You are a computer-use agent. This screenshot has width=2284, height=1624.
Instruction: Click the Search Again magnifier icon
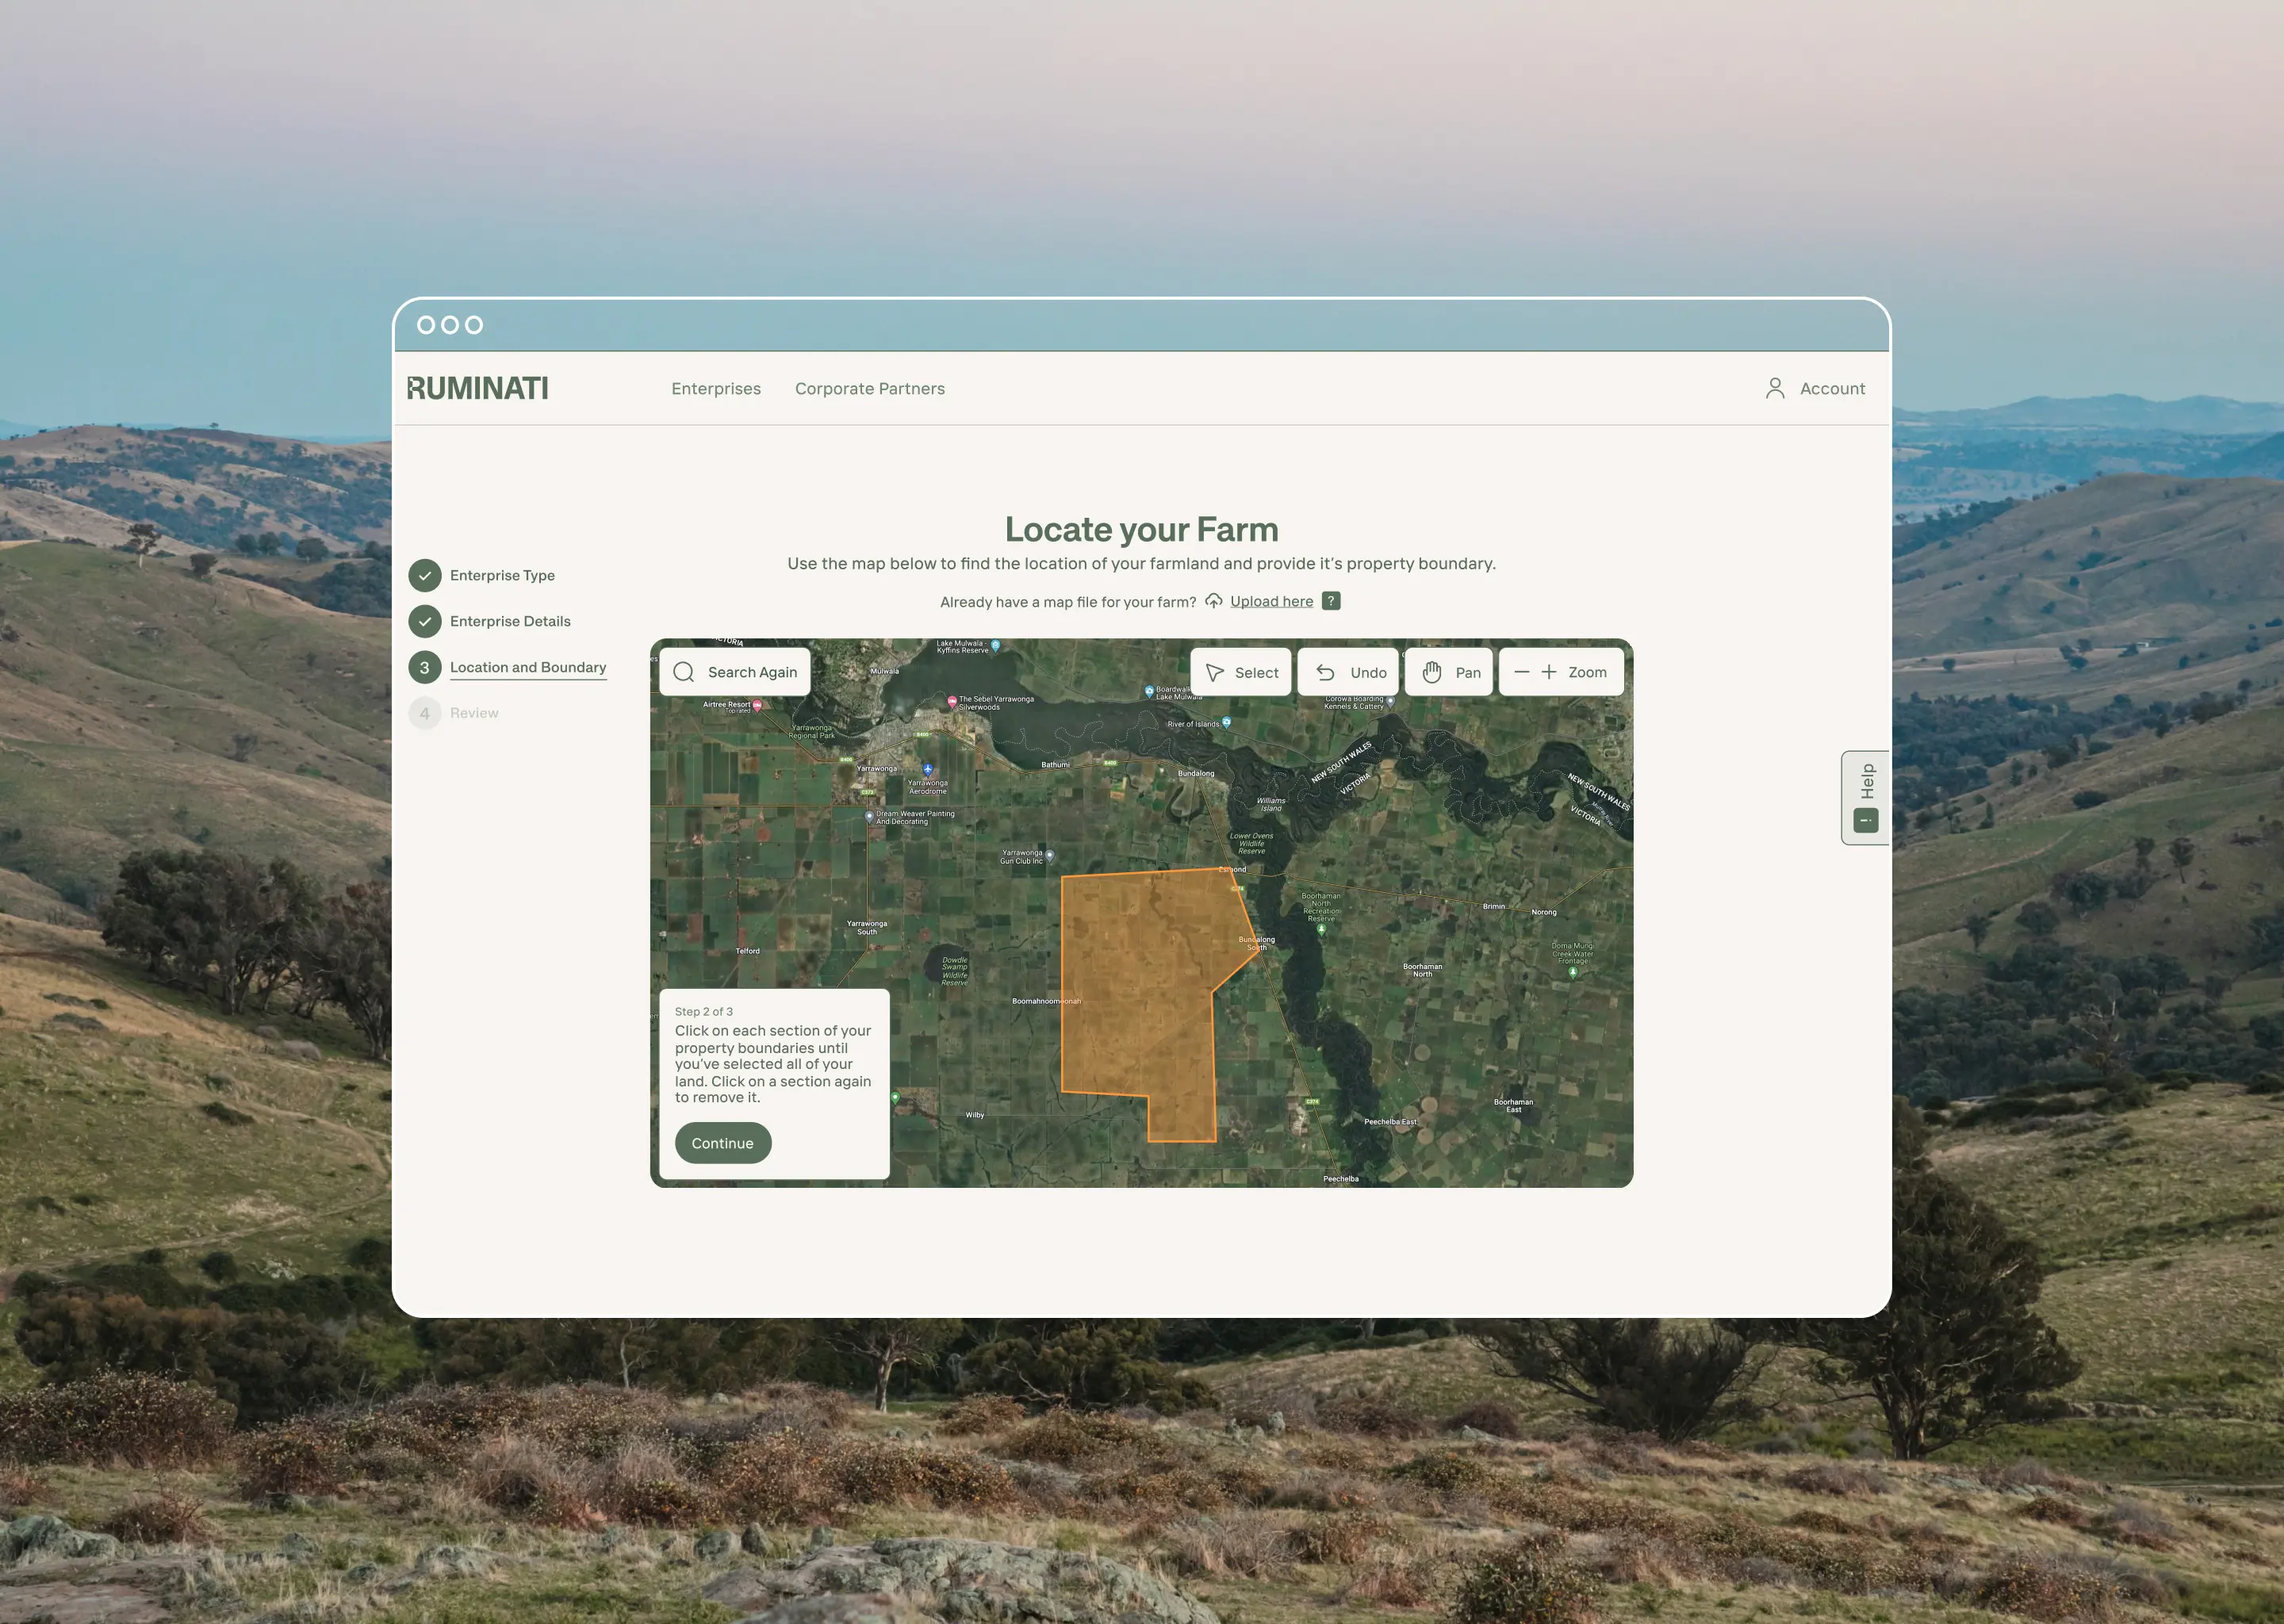point(684,672)
